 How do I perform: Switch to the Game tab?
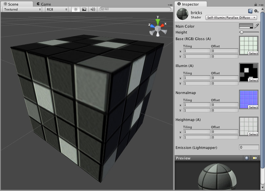tap(44, 4)
